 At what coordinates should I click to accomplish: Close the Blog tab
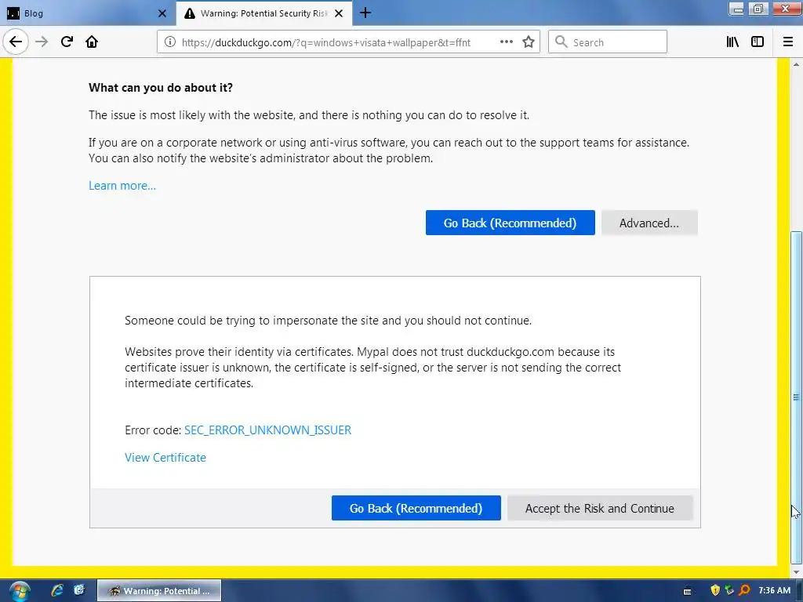click(162, 13)
